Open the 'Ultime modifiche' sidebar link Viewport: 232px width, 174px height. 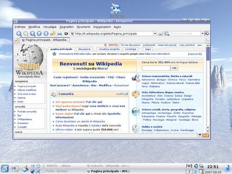pyautogui.click(x=27, y=90)
